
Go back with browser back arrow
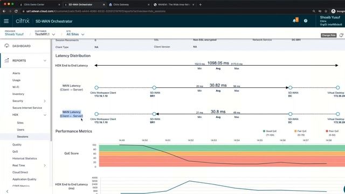tap(4, 11)
